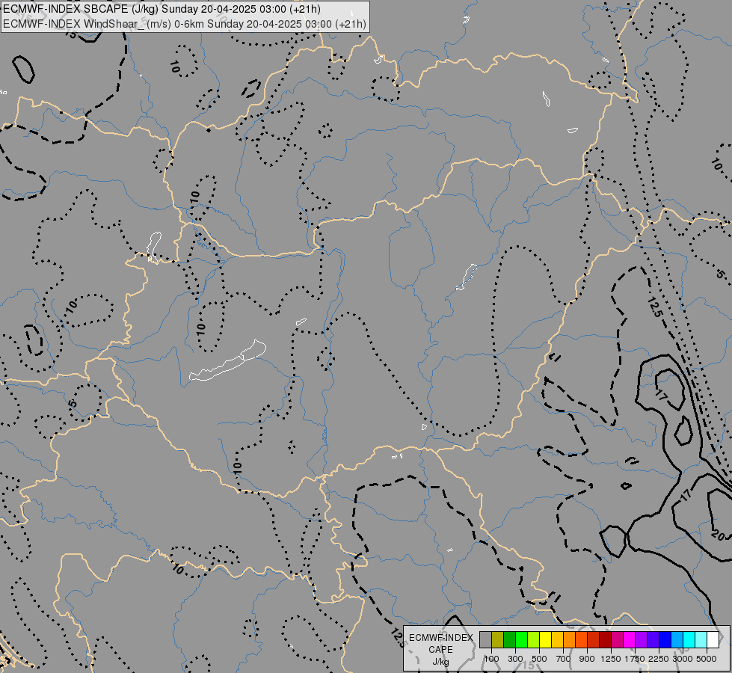The width and height of the screenshot is (732, 673).
Task: Click the olive swatch in the CAPE legend
Action: tap(498, 640)
